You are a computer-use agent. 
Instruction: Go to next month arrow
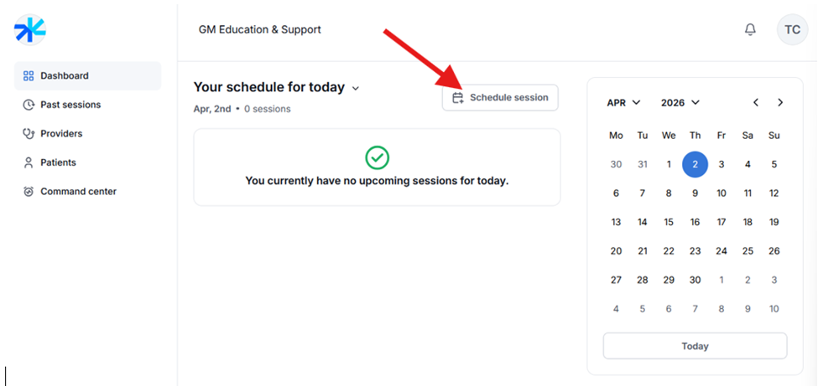pyautogui.click(x=780, y=103)
